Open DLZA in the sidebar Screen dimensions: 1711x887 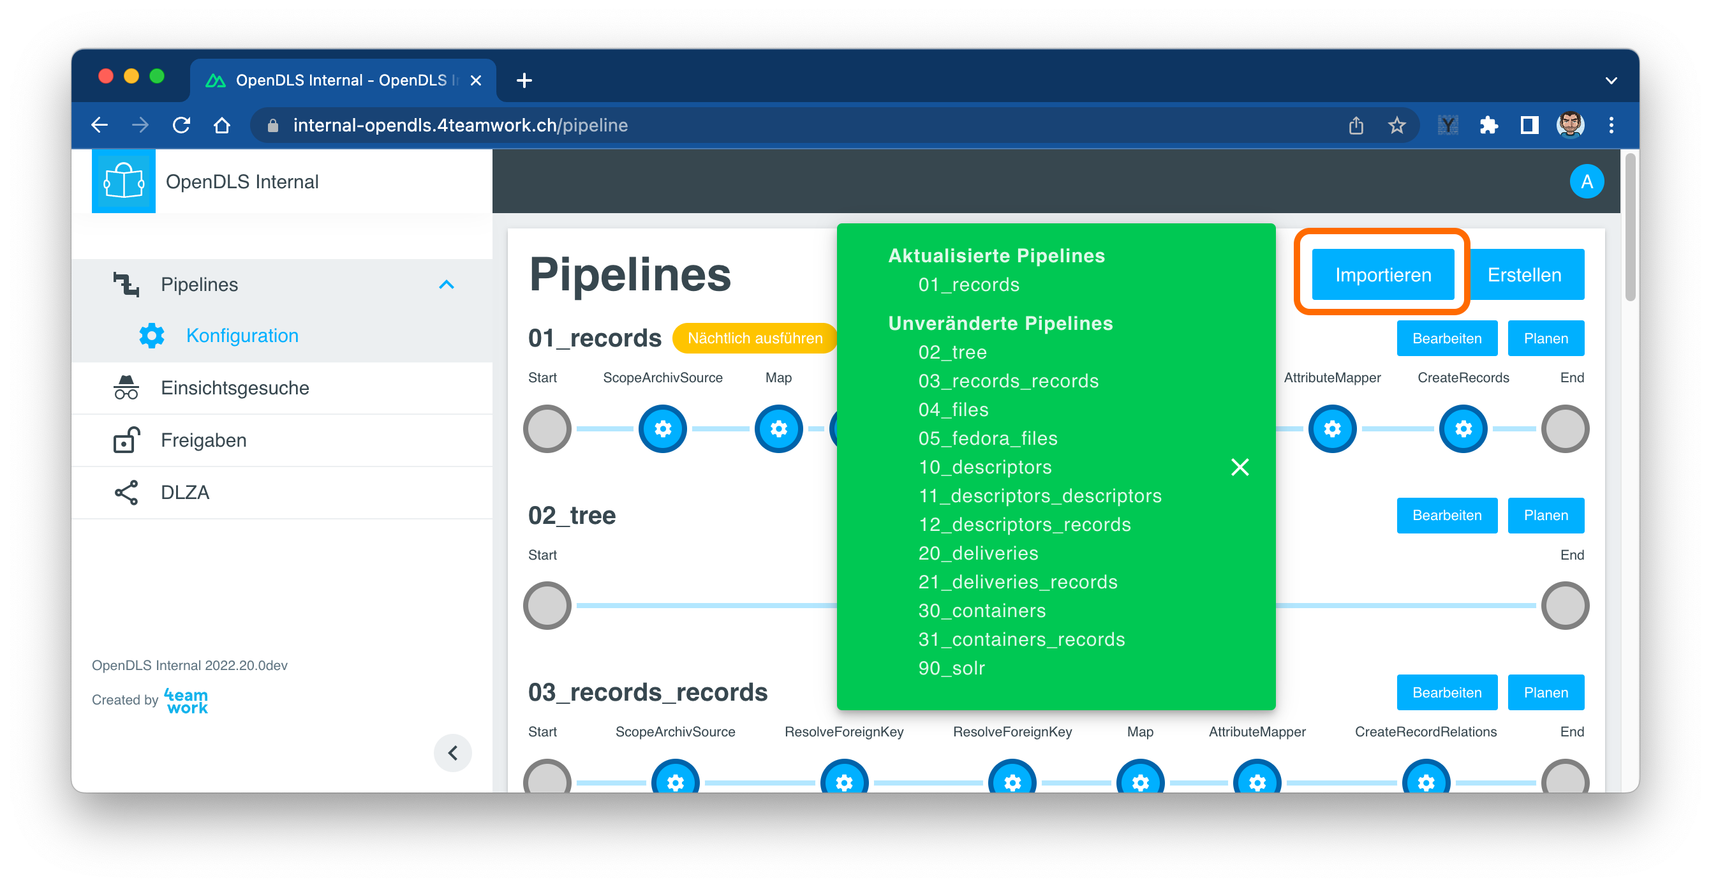point(281,493)
